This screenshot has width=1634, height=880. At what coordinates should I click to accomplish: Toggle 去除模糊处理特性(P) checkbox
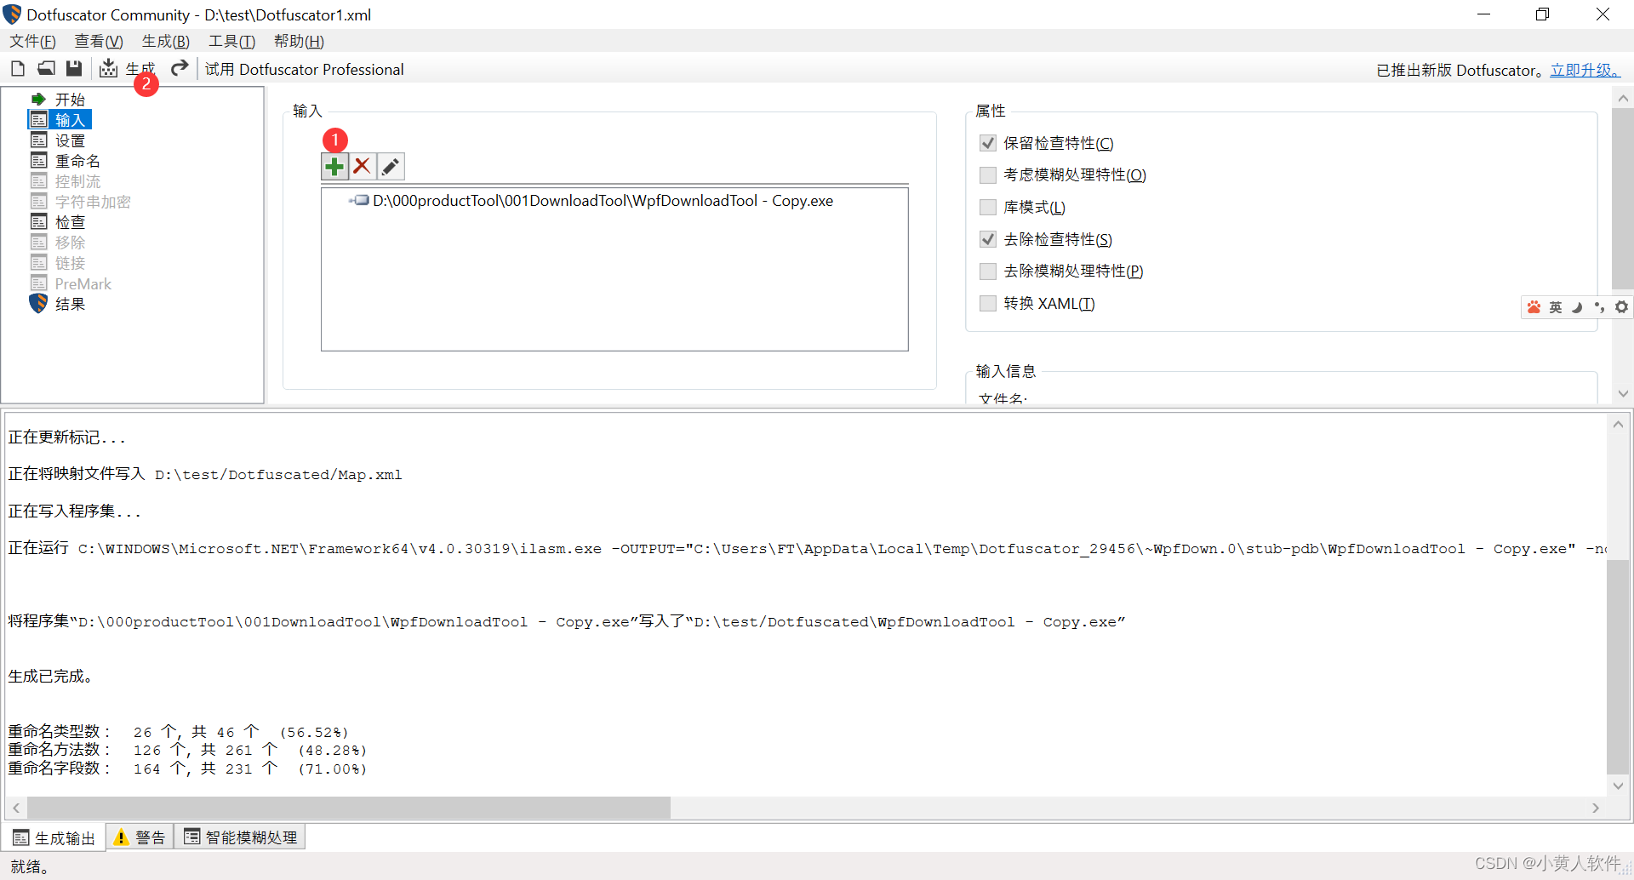click(988, 271)
